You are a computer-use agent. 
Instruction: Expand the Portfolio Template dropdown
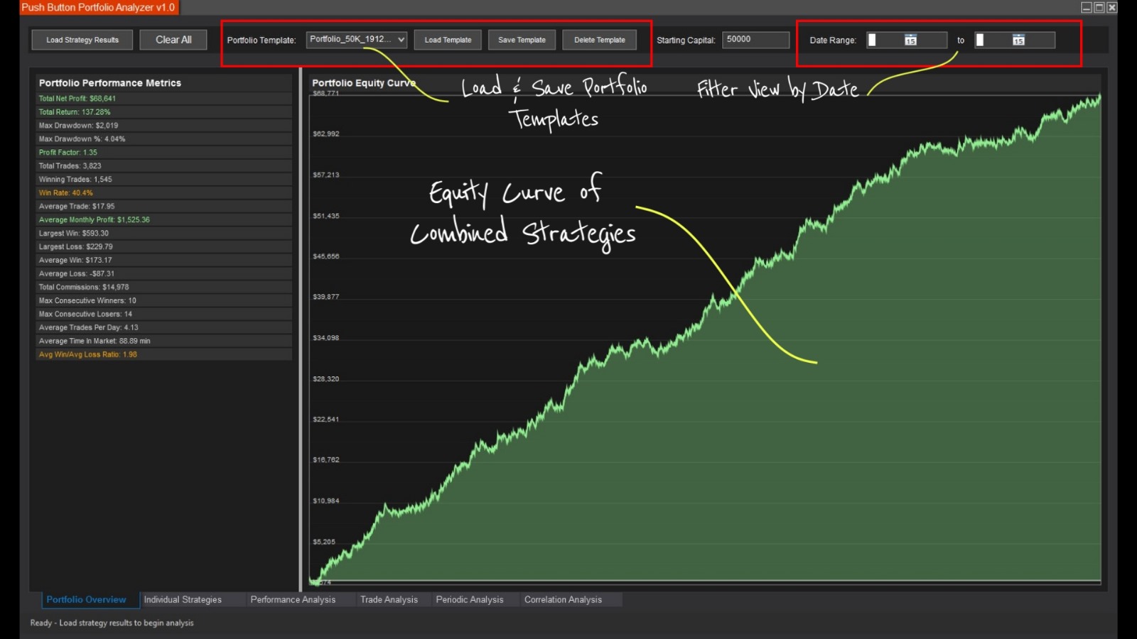click(x=401, y=40)
